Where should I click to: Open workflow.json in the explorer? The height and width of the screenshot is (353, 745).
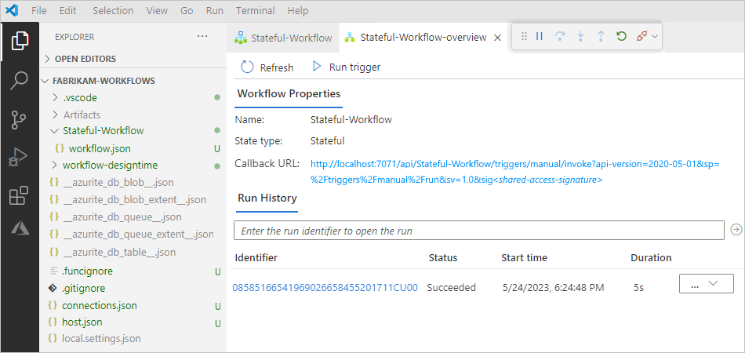click(100, 149)
